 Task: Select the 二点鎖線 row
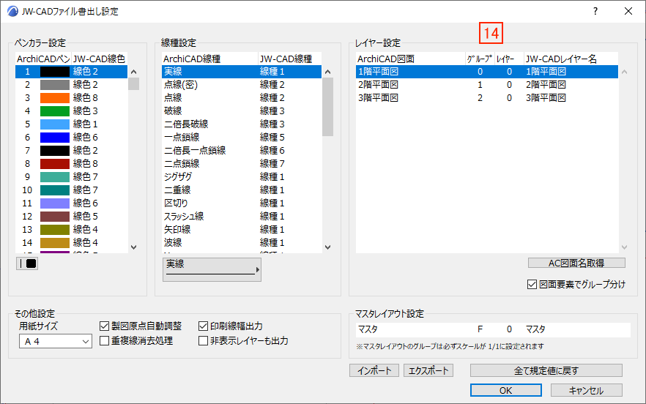(242, 164)
